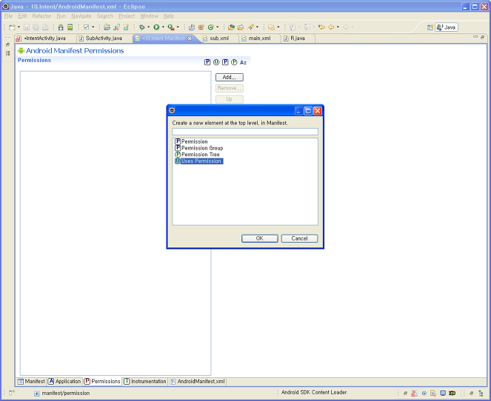
Task: Click the Open Type icon
Action: click(x=231, y=27)
